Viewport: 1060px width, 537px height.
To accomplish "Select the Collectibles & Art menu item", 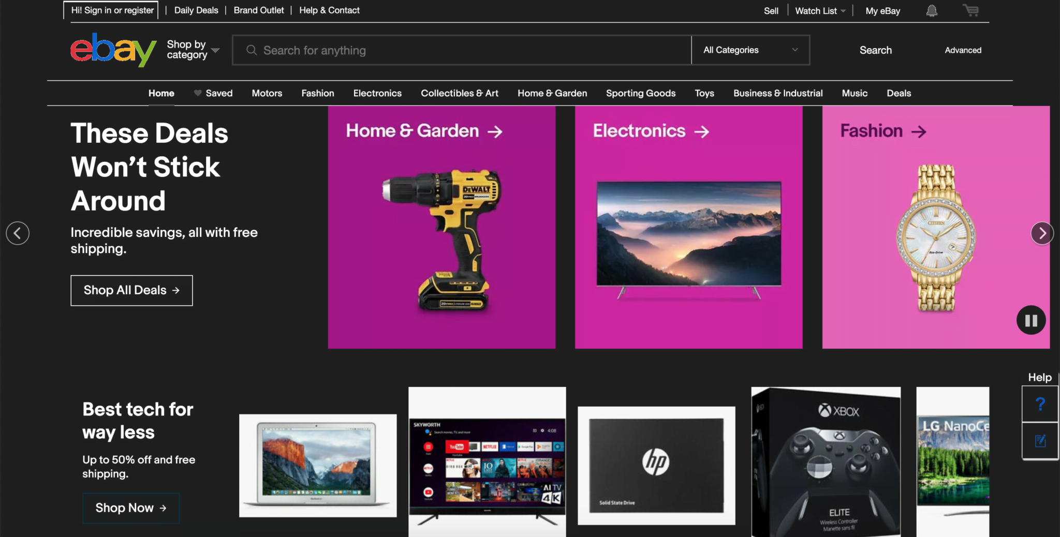I will (x=459, y=93).
